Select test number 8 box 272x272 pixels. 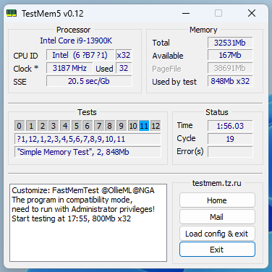pos(109,126)
